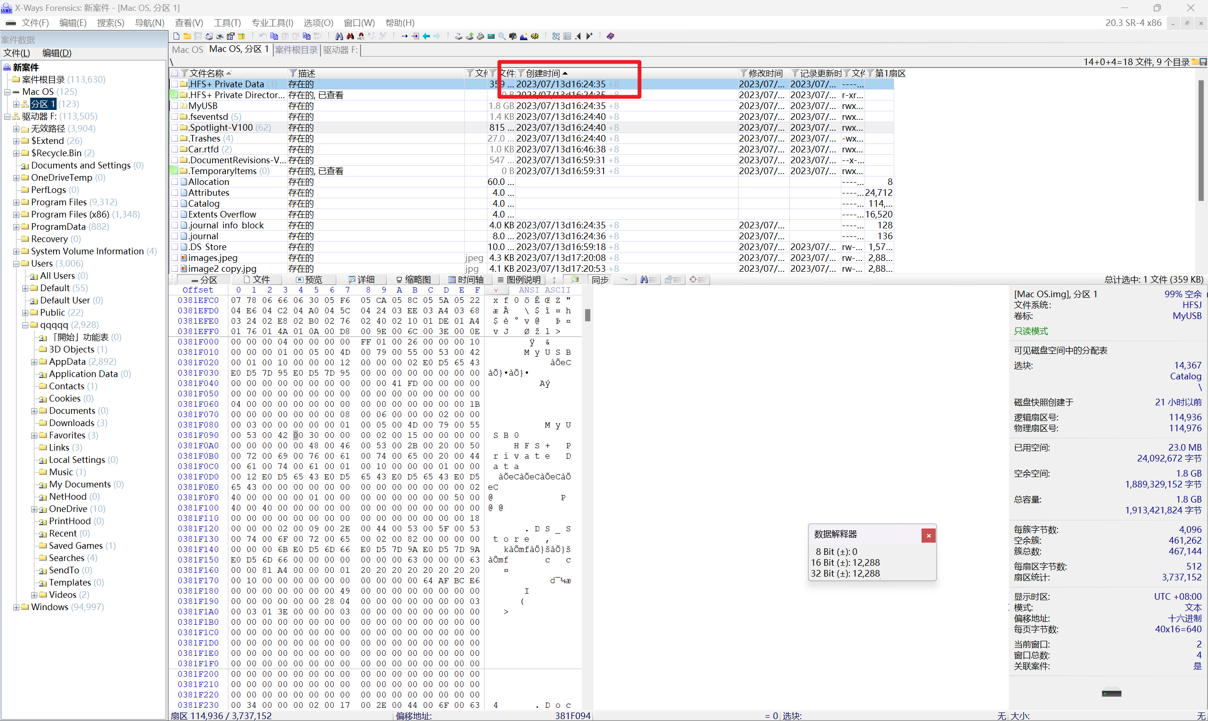Collapse the qqqqq user folder node
Image resolution: width=1208 pixels, height=721 pixels.
click(x=25, y=325)
